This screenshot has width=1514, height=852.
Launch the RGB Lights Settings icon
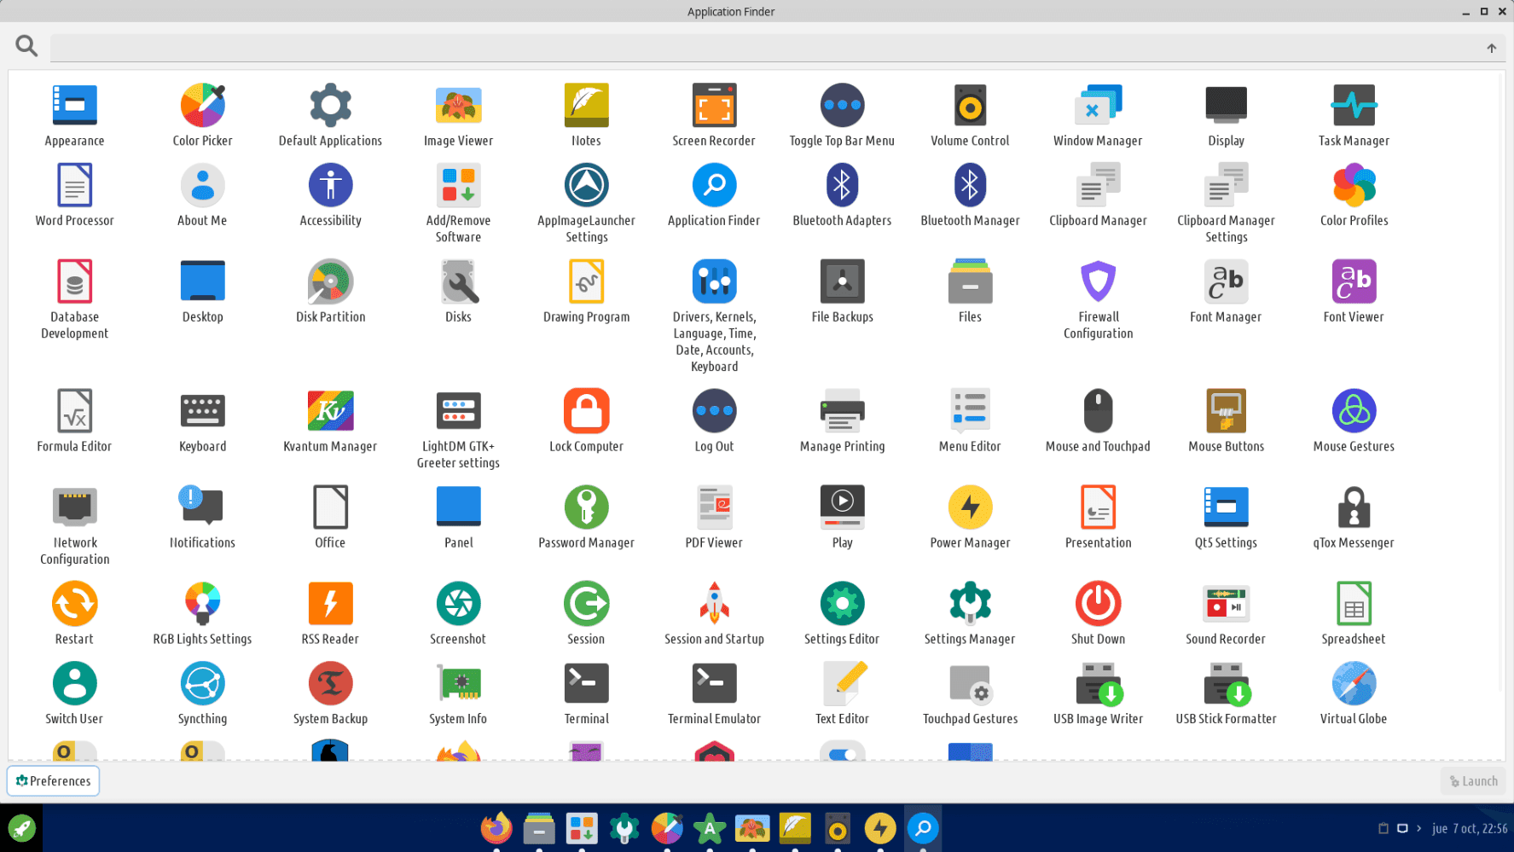202,604
